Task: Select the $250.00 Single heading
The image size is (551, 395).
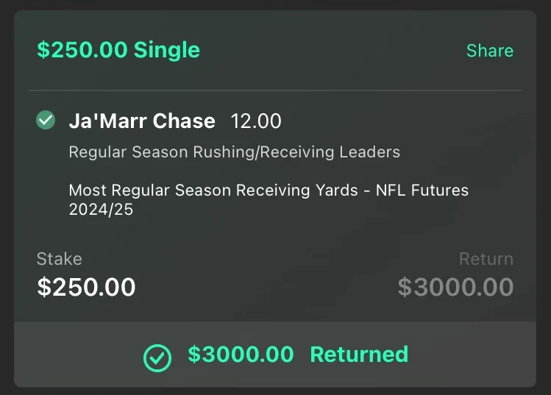Action: pos(118,50)
